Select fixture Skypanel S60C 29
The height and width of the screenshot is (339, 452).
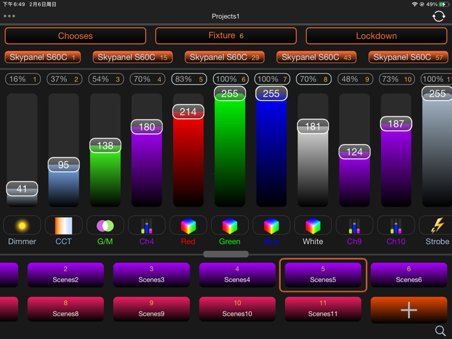(225, 57)
